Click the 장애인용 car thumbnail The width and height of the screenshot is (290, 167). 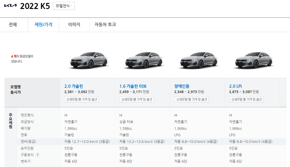pyautogui.click(x=199, y=60)
